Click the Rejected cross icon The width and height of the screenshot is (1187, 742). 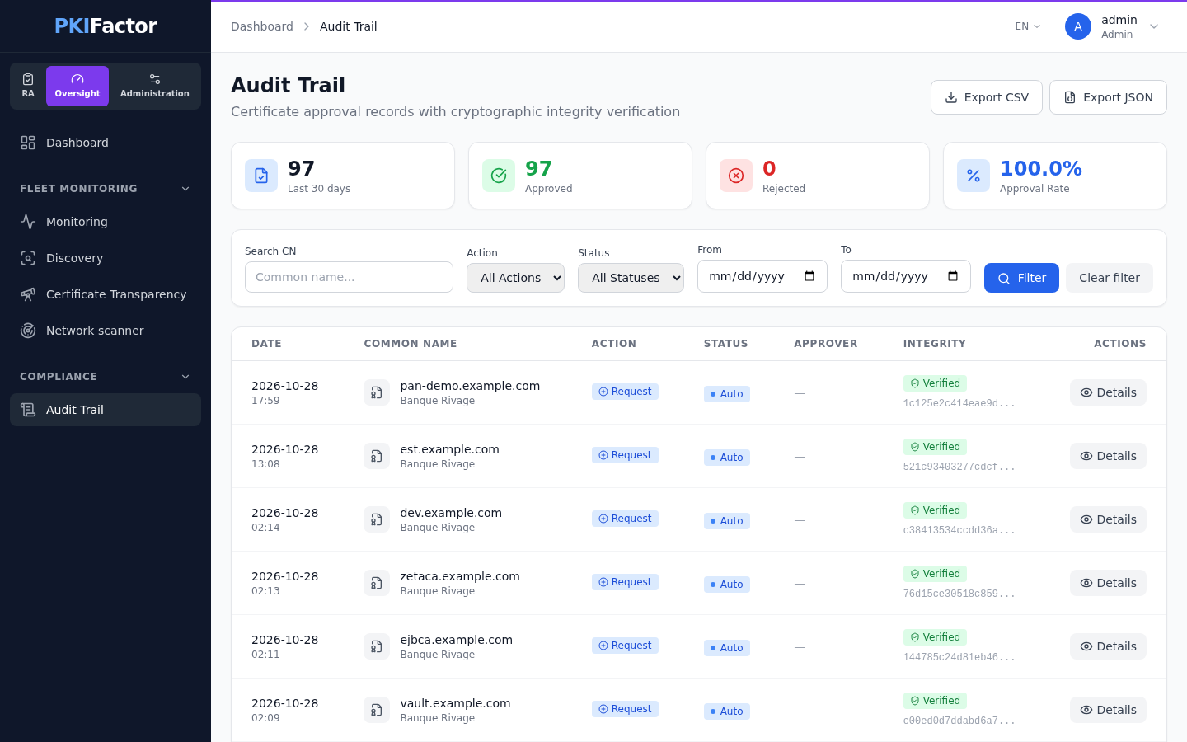pos(736,176)
